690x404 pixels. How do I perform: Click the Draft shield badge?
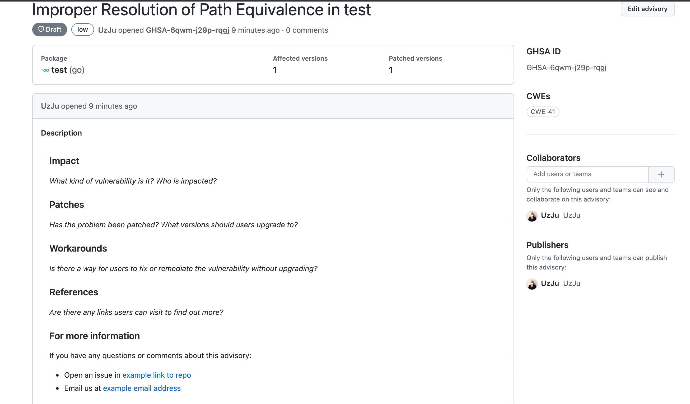click(x=50, y=30)
